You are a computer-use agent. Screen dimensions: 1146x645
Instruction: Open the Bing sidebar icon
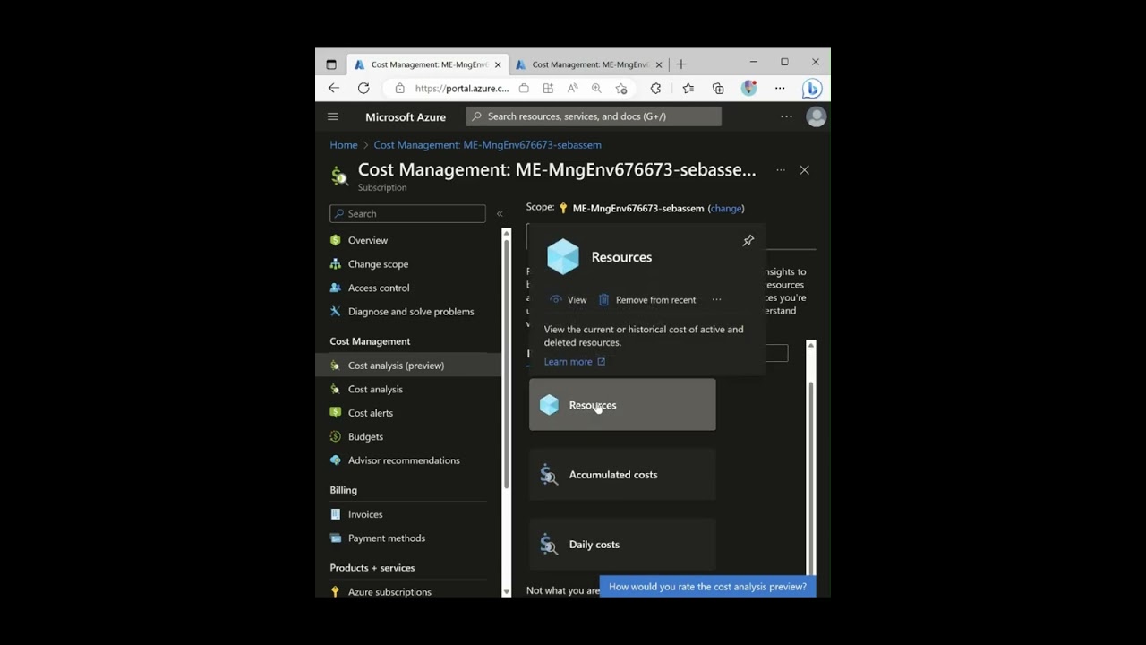coord(812,88)
